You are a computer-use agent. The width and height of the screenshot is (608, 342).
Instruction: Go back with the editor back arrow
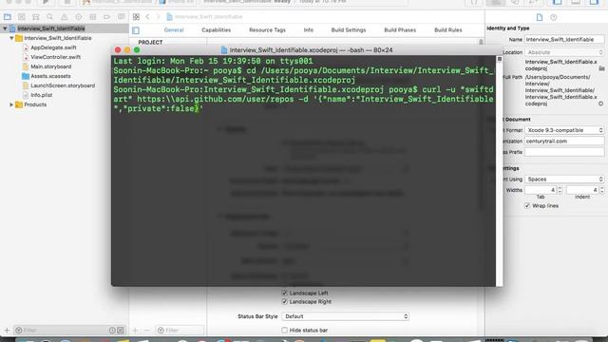click(x=148, y=17)
